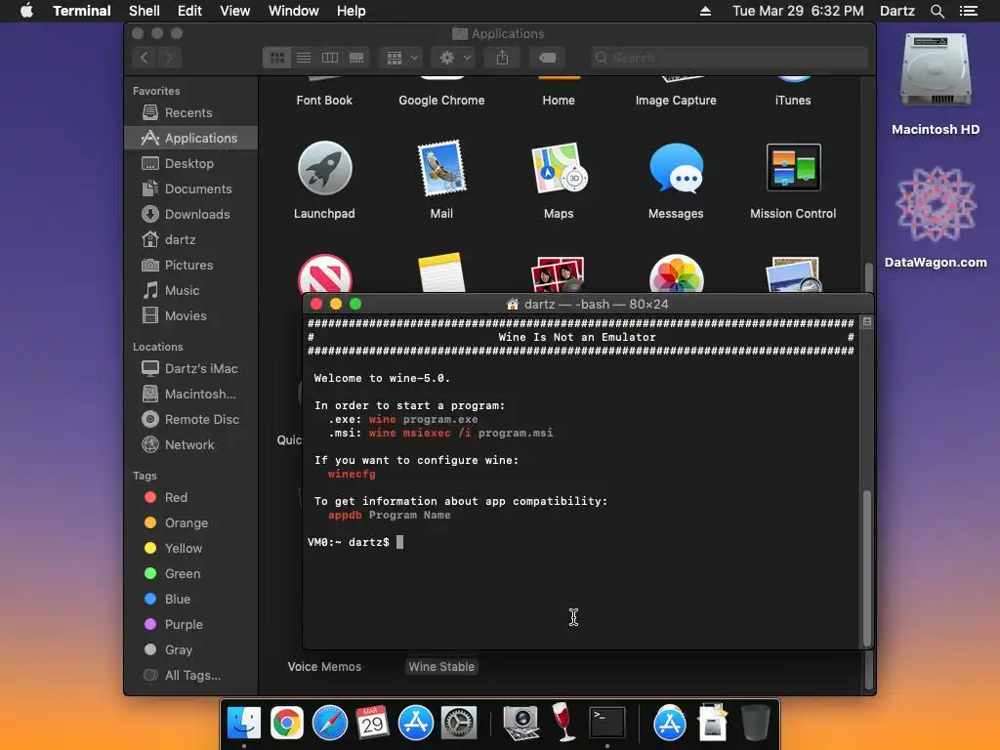The height and width of the screenshot is (750, 1000).
Task: Click the Dartz user menu
Action: (897, 11)
